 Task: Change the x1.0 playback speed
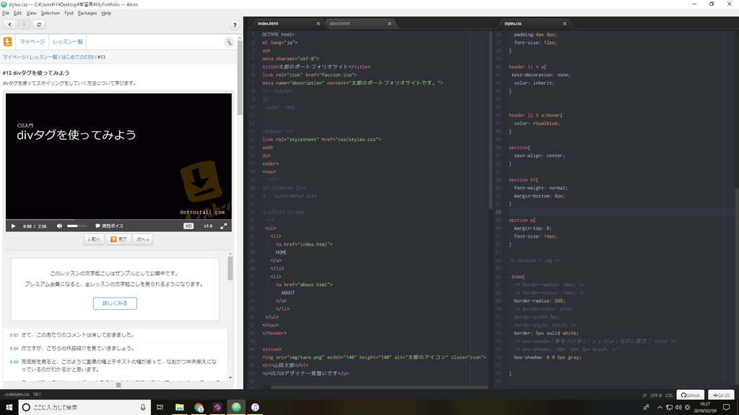[208, 226]
